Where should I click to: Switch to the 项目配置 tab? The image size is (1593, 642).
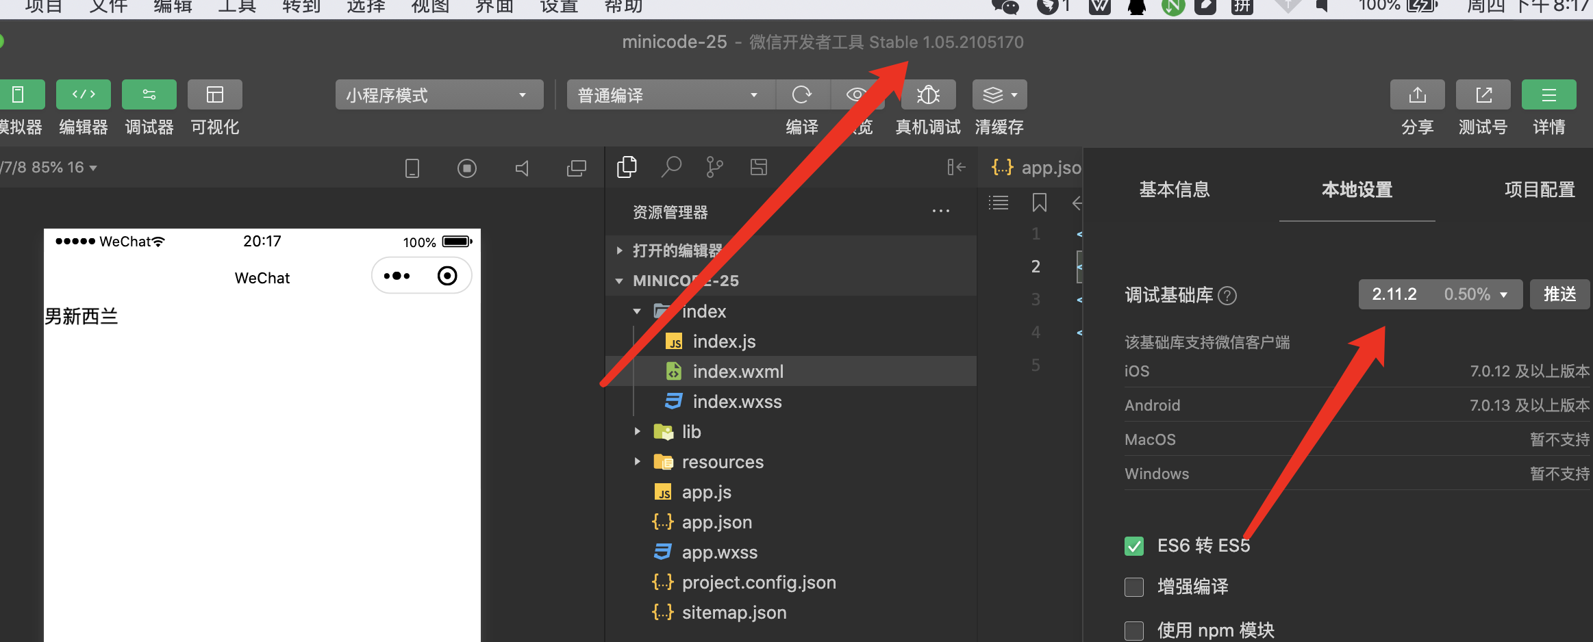[1540, 190]
